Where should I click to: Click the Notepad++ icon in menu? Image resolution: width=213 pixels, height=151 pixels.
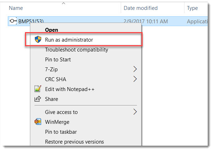pyautogui.click(x=38, y=89)
